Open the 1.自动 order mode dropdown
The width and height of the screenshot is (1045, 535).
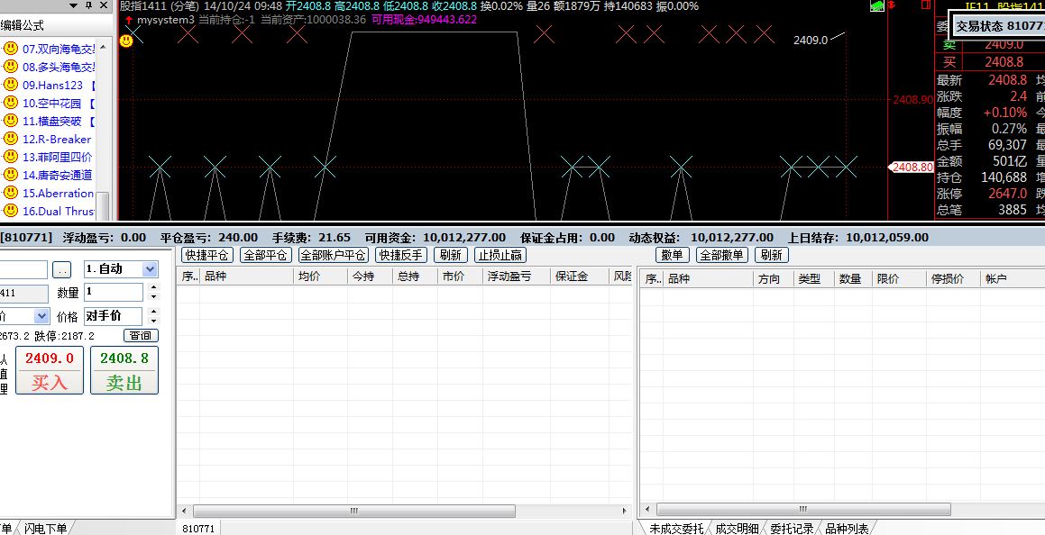150,268
